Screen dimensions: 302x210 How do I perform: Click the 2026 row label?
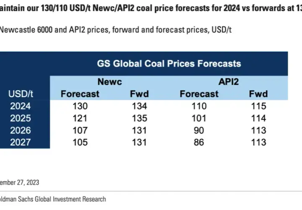click(21, 130)
